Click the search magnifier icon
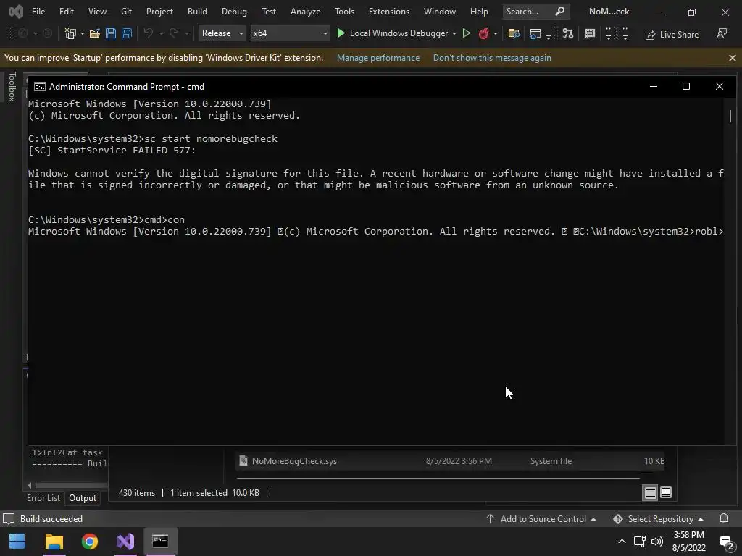 [560, 12]
